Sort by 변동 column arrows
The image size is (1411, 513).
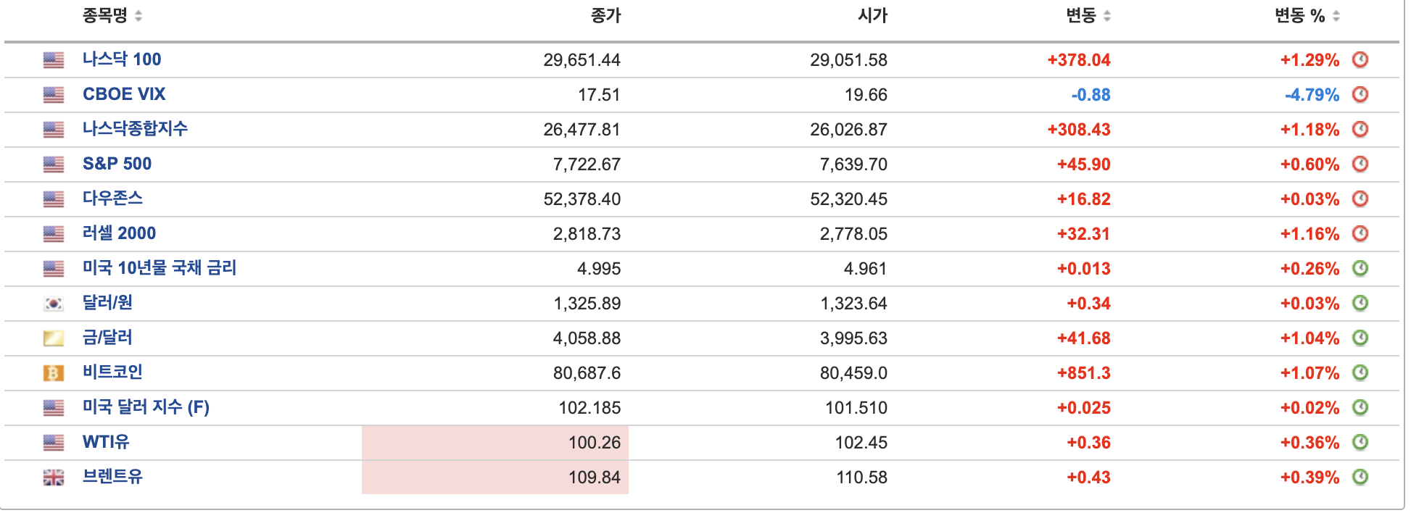point(1088,15)
